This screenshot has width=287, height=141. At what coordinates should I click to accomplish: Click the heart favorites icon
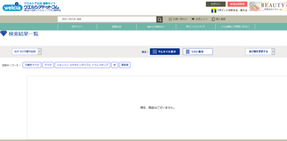(x=193, y=19)
